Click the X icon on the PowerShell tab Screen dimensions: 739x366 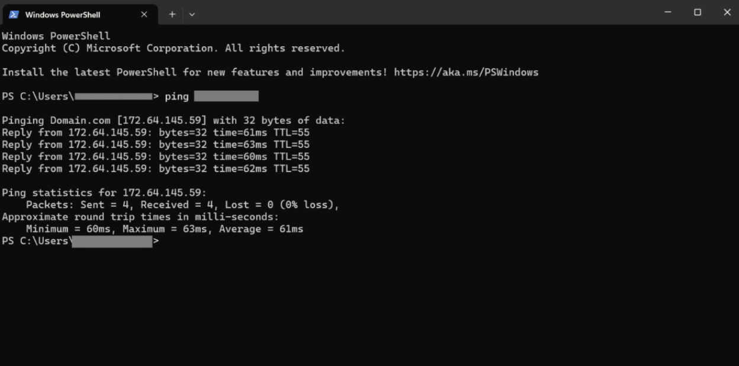coord(144,14)
